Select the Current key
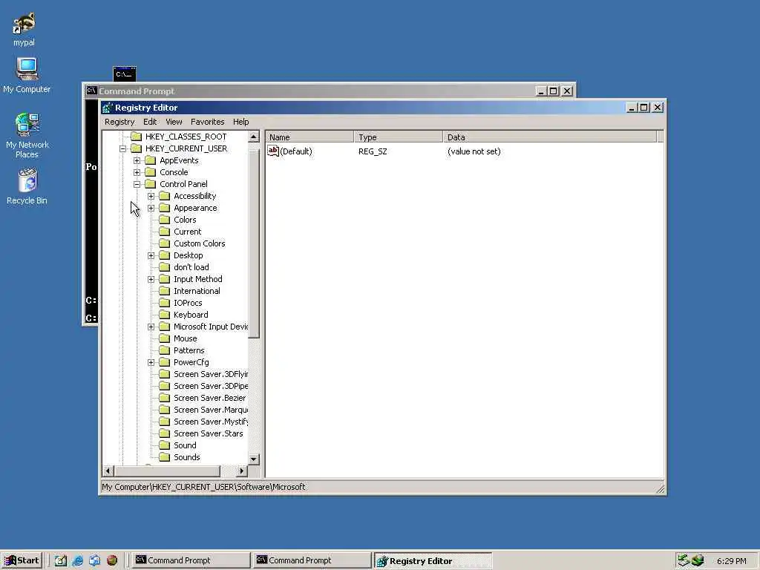Viewport: 760px width, 570px height. (187, 232)
